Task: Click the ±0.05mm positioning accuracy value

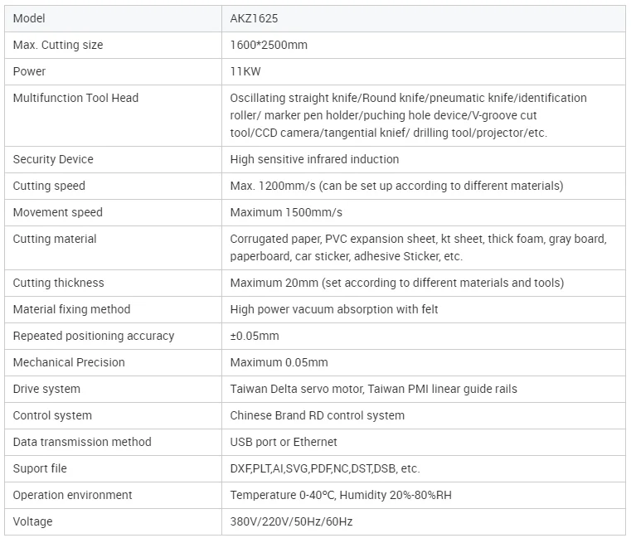Action: 255,336
